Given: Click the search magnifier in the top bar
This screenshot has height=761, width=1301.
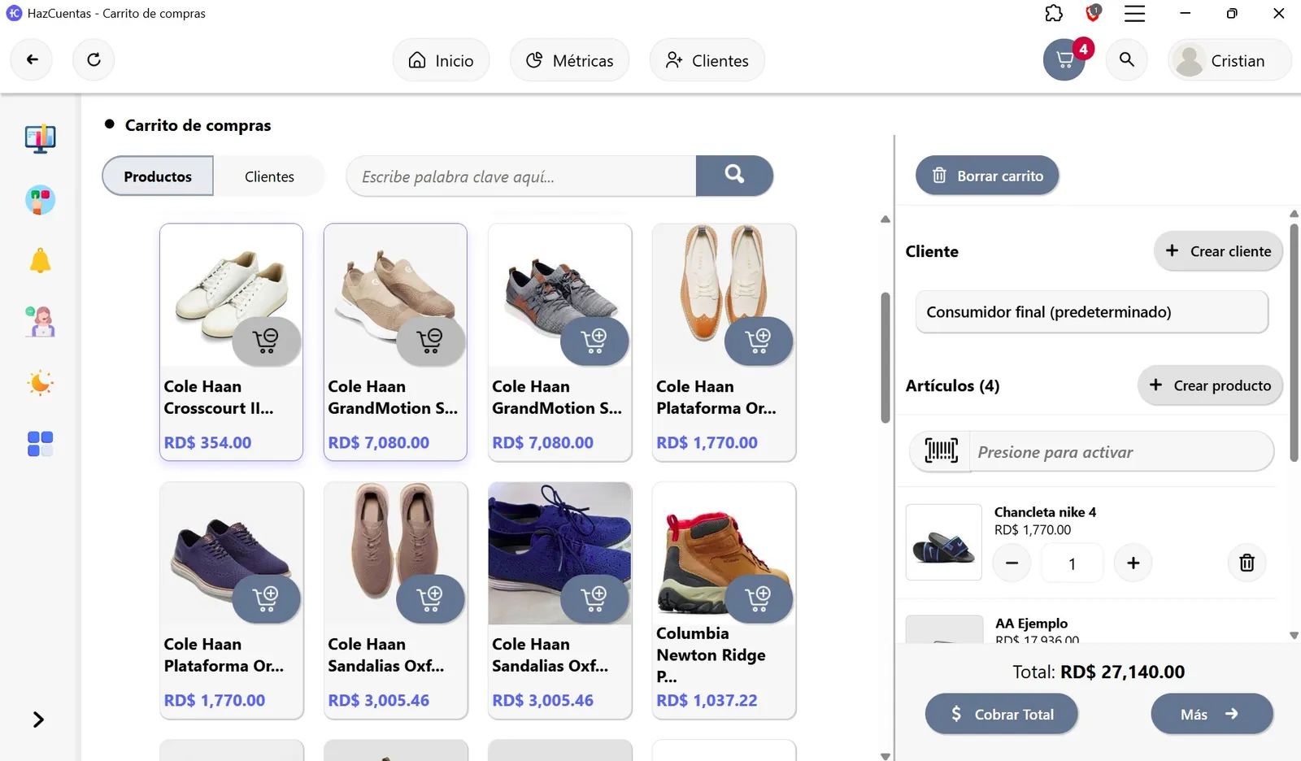Looking at the screenshot, I should 1126,59.
